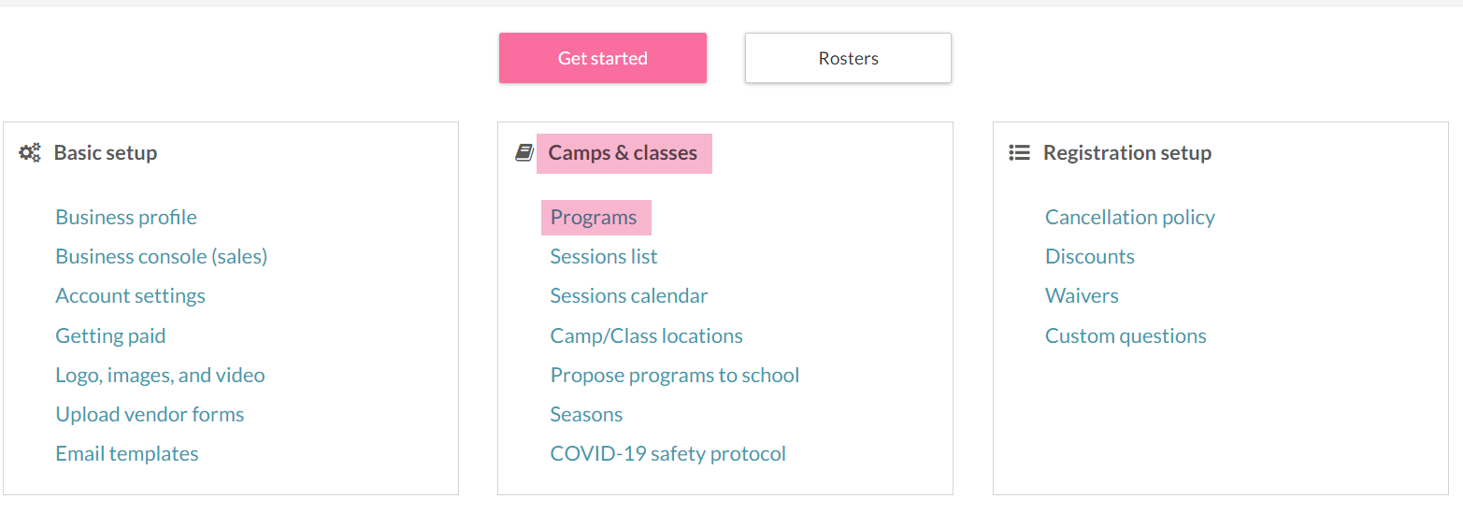Click the book icon beside Camps & classes
Image resolution: width=1463 pixels, height=513 pixels.
(524, 153)
